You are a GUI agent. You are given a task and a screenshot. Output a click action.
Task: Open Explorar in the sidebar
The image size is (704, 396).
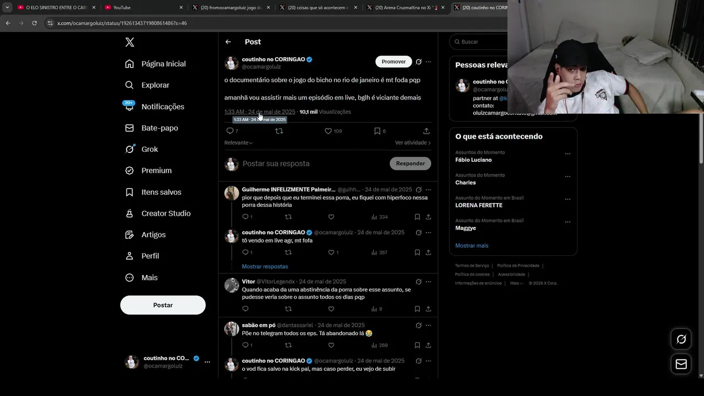147,85
